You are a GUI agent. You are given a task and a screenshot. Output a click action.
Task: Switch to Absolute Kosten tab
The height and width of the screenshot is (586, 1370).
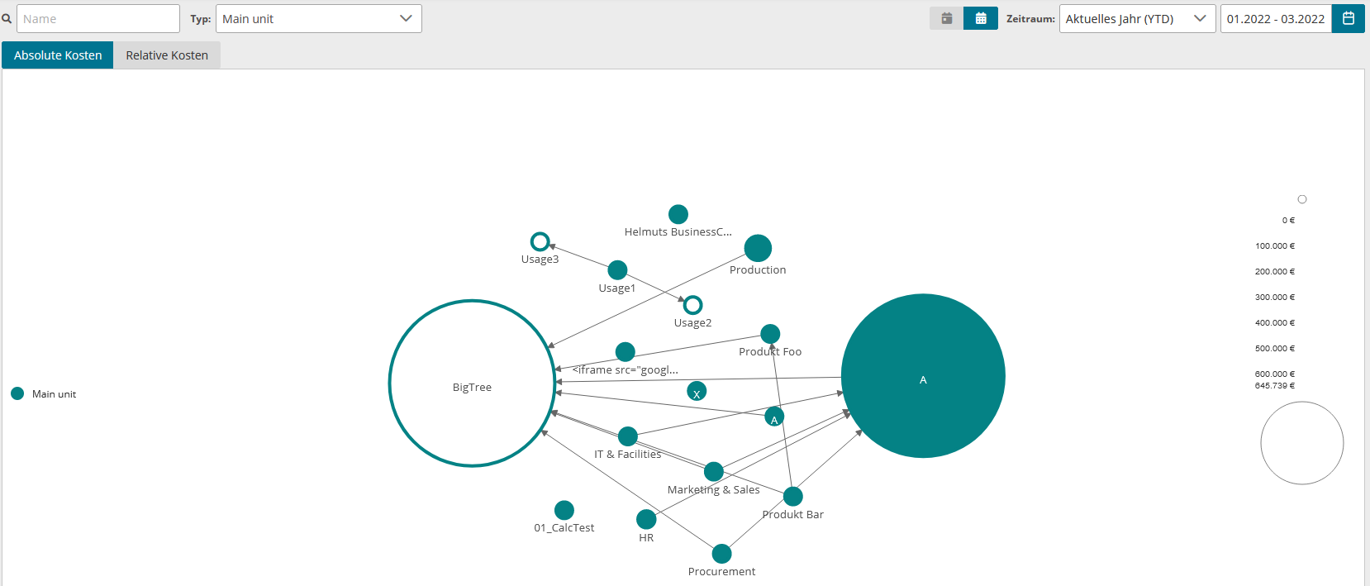click(x=58, y=55)
